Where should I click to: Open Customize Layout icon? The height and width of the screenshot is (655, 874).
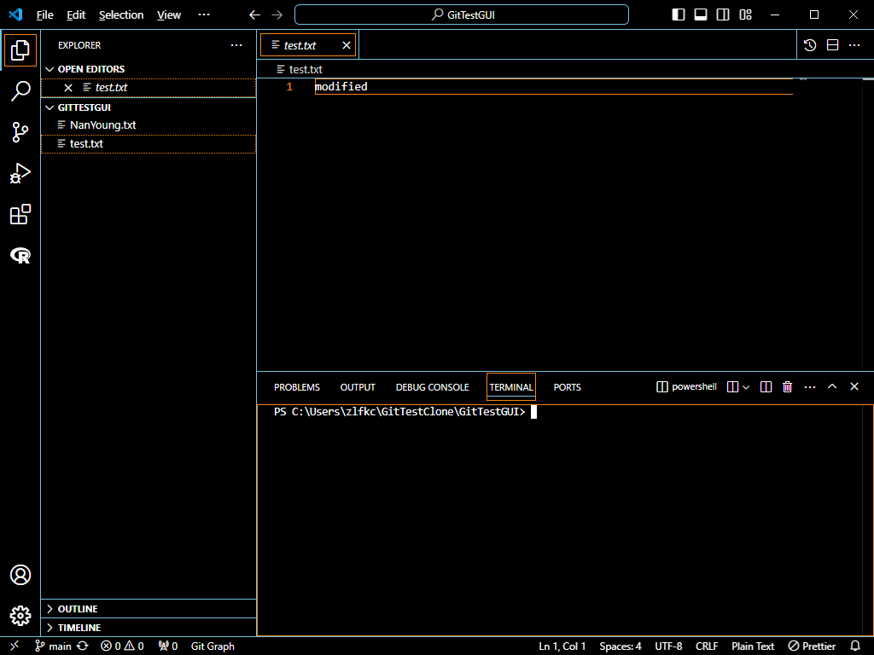[745, 14]
